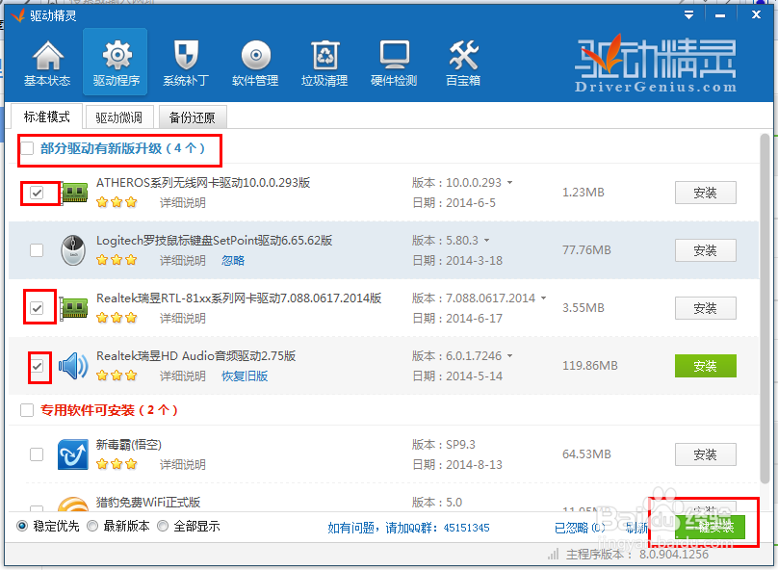
Task: Click the 已忽略 (0) link
Action: [x=580, y=528]
